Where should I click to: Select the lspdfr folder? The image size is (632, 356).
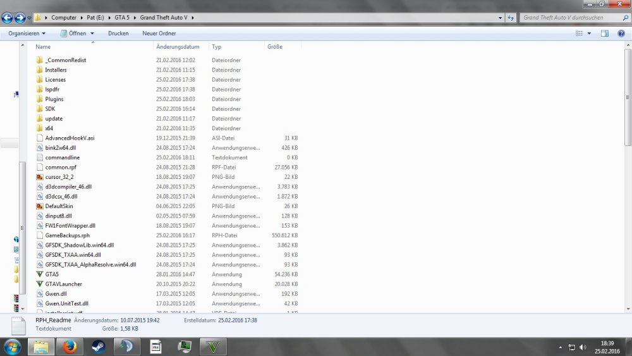point(52,90)
